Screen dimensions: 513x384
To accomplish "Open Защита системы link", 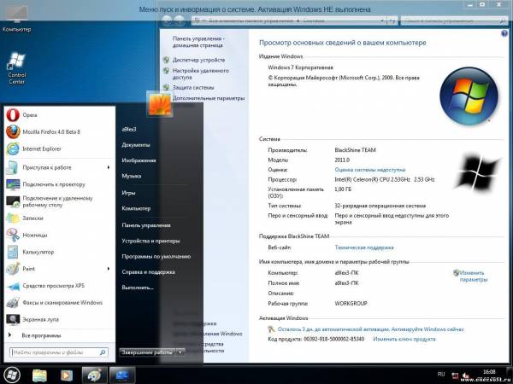I will pos(193,88).
